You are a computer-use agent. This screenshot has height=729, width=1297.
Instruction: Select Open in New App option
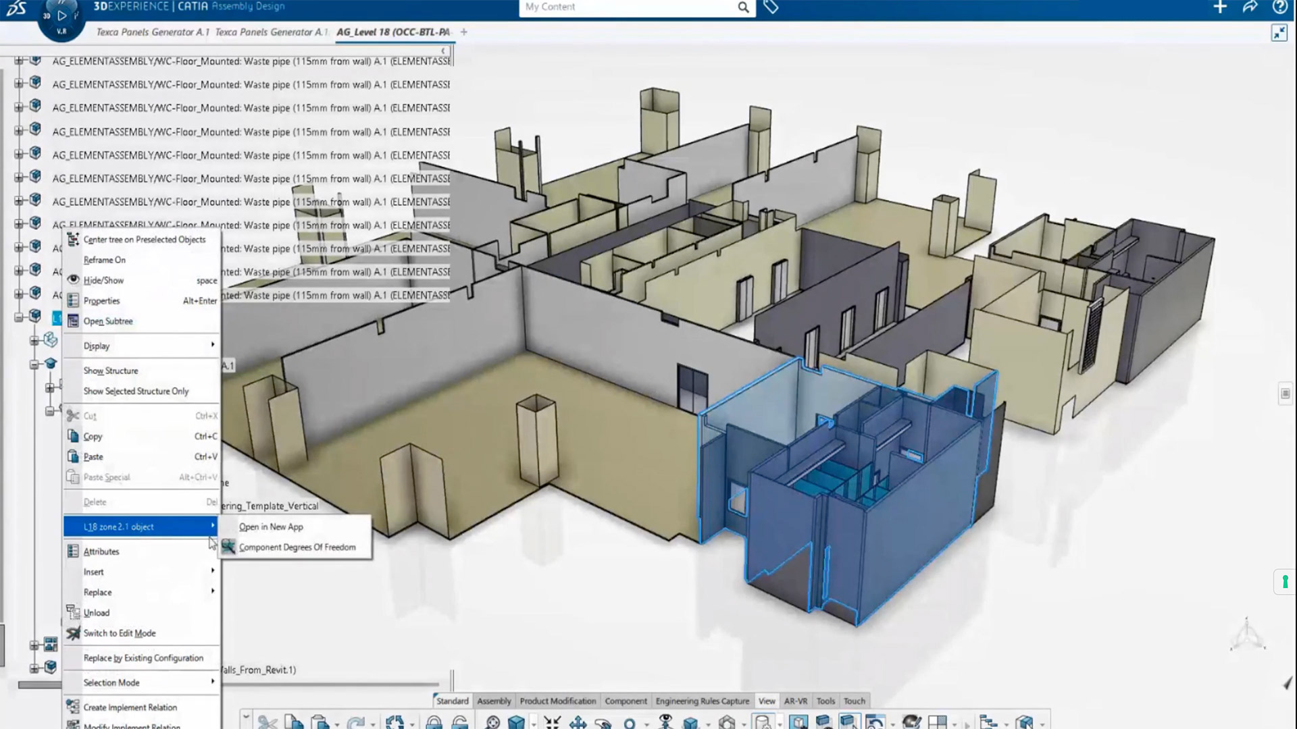271,526
